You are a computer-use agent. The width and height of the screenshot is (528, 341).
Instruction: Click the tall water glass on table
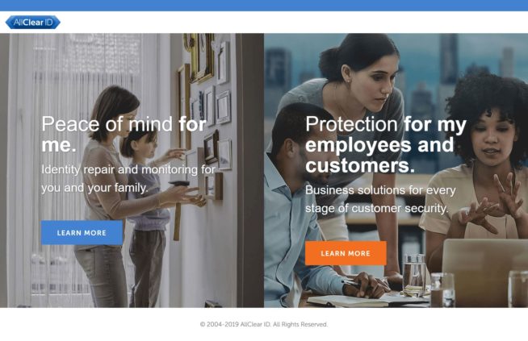tap(414, 275)
